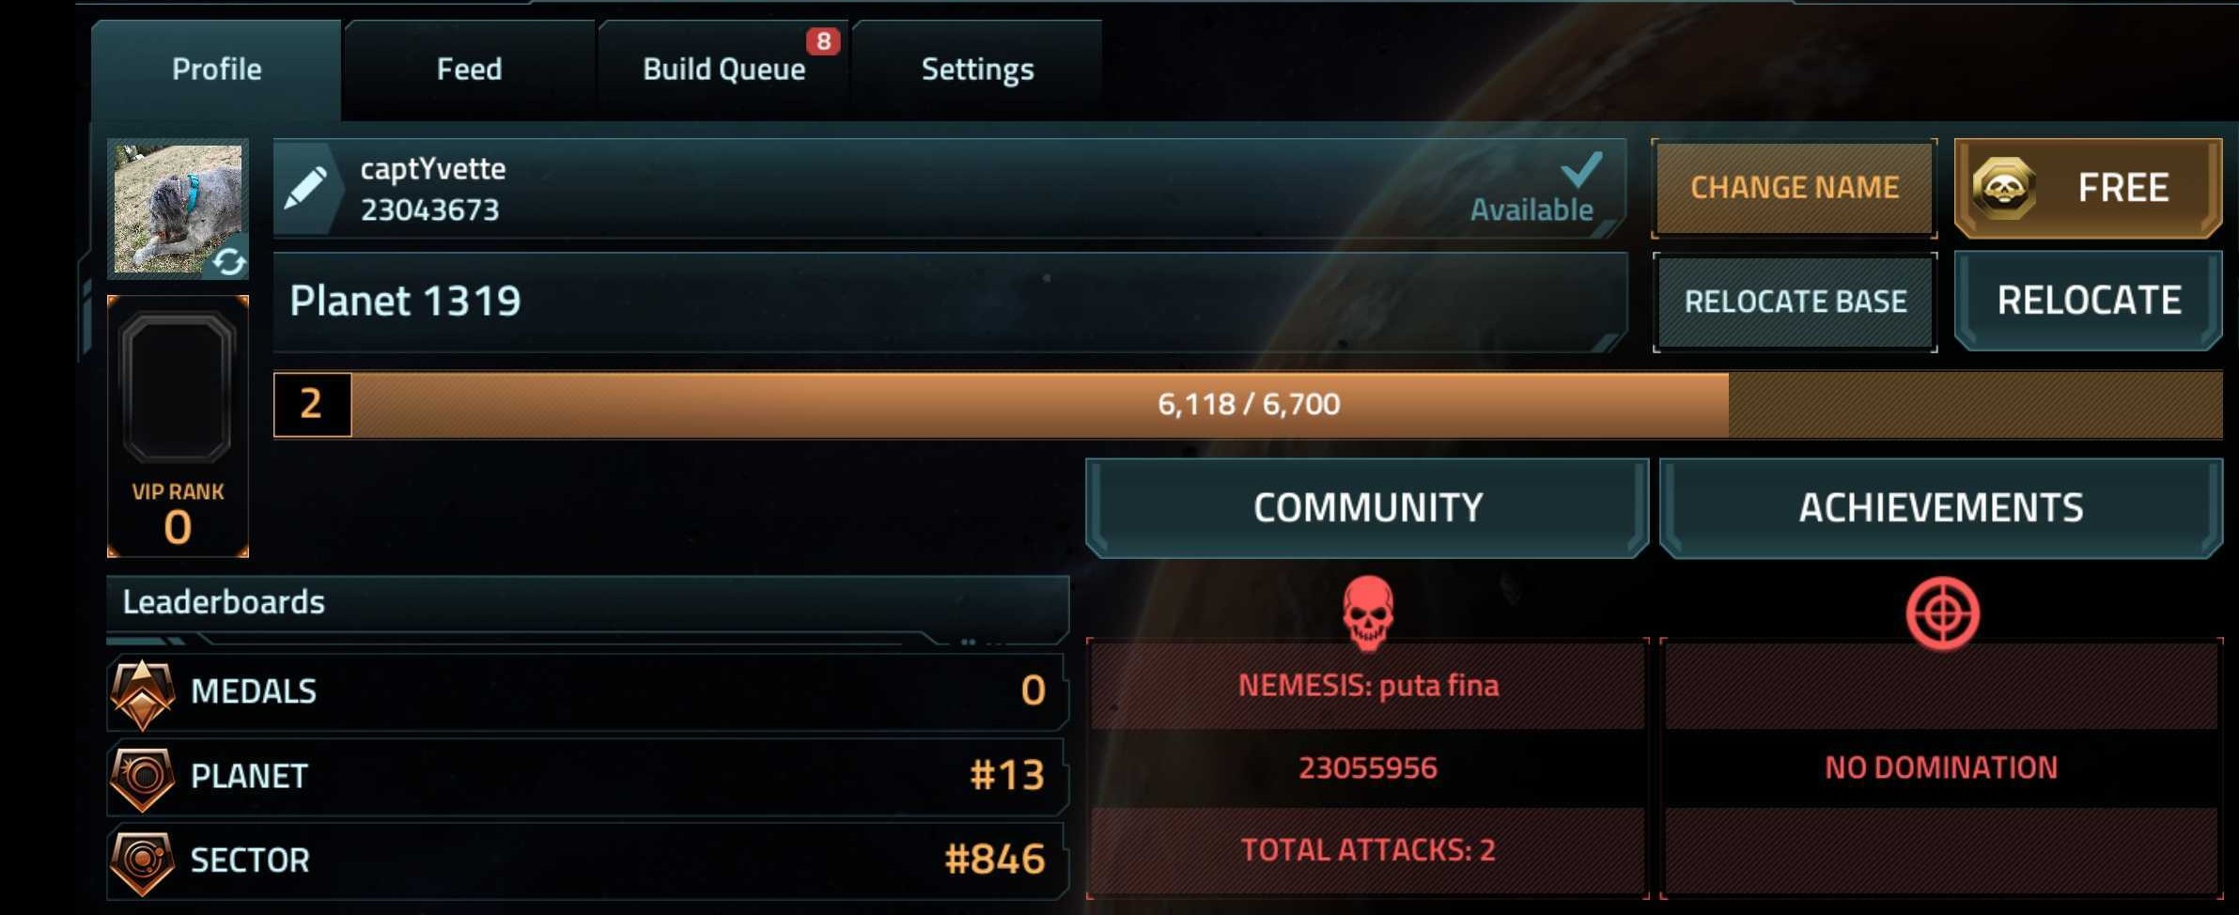2239x915 pixels.
Task: Click the level experience progress bar
Action: (x=1248, y=405)
